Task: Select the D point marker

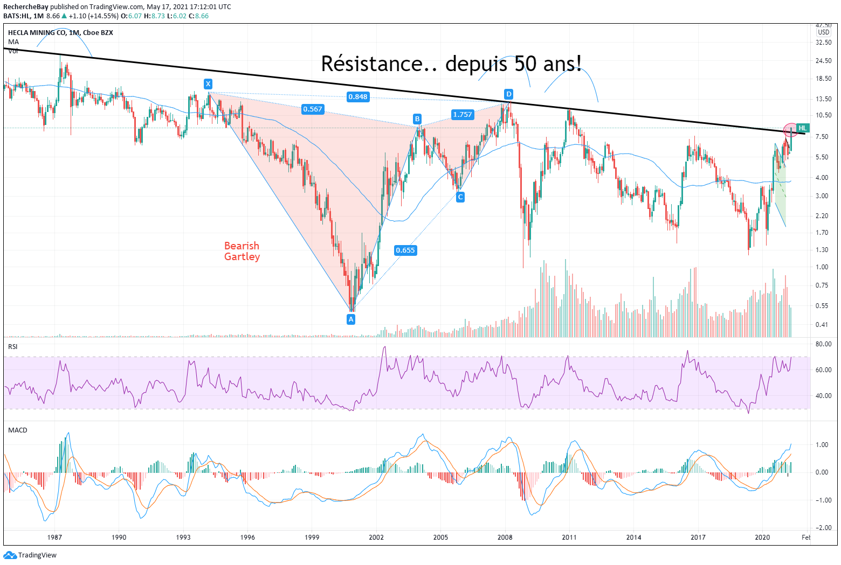Action: 508,94
